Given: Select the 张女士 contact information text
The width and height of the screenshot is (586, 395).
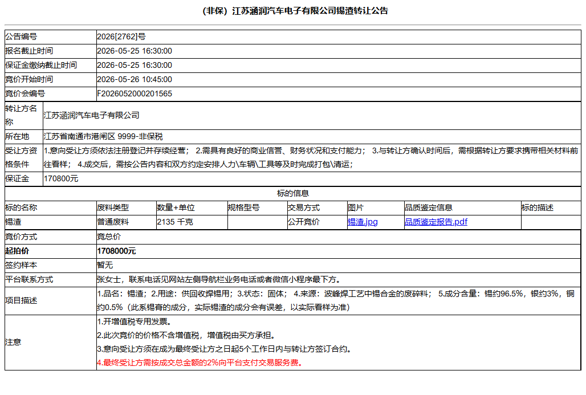Looking at the screenshot, I should 219,279.
